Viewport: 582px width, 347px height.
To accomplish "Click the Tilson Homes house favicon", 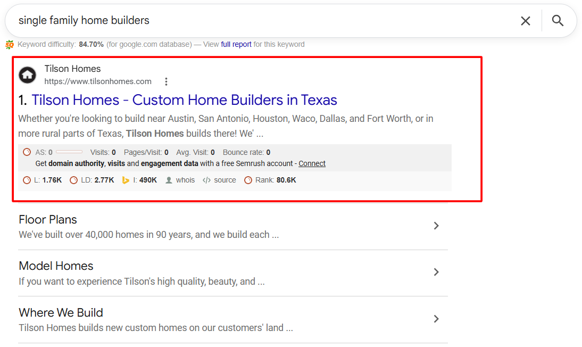I will click(28, 75).
